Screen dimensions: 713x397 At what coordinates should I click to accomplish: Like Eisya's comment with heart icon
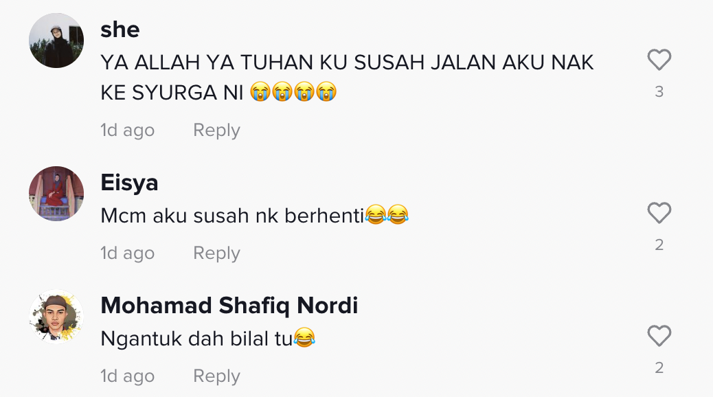(x=659, y=213)
